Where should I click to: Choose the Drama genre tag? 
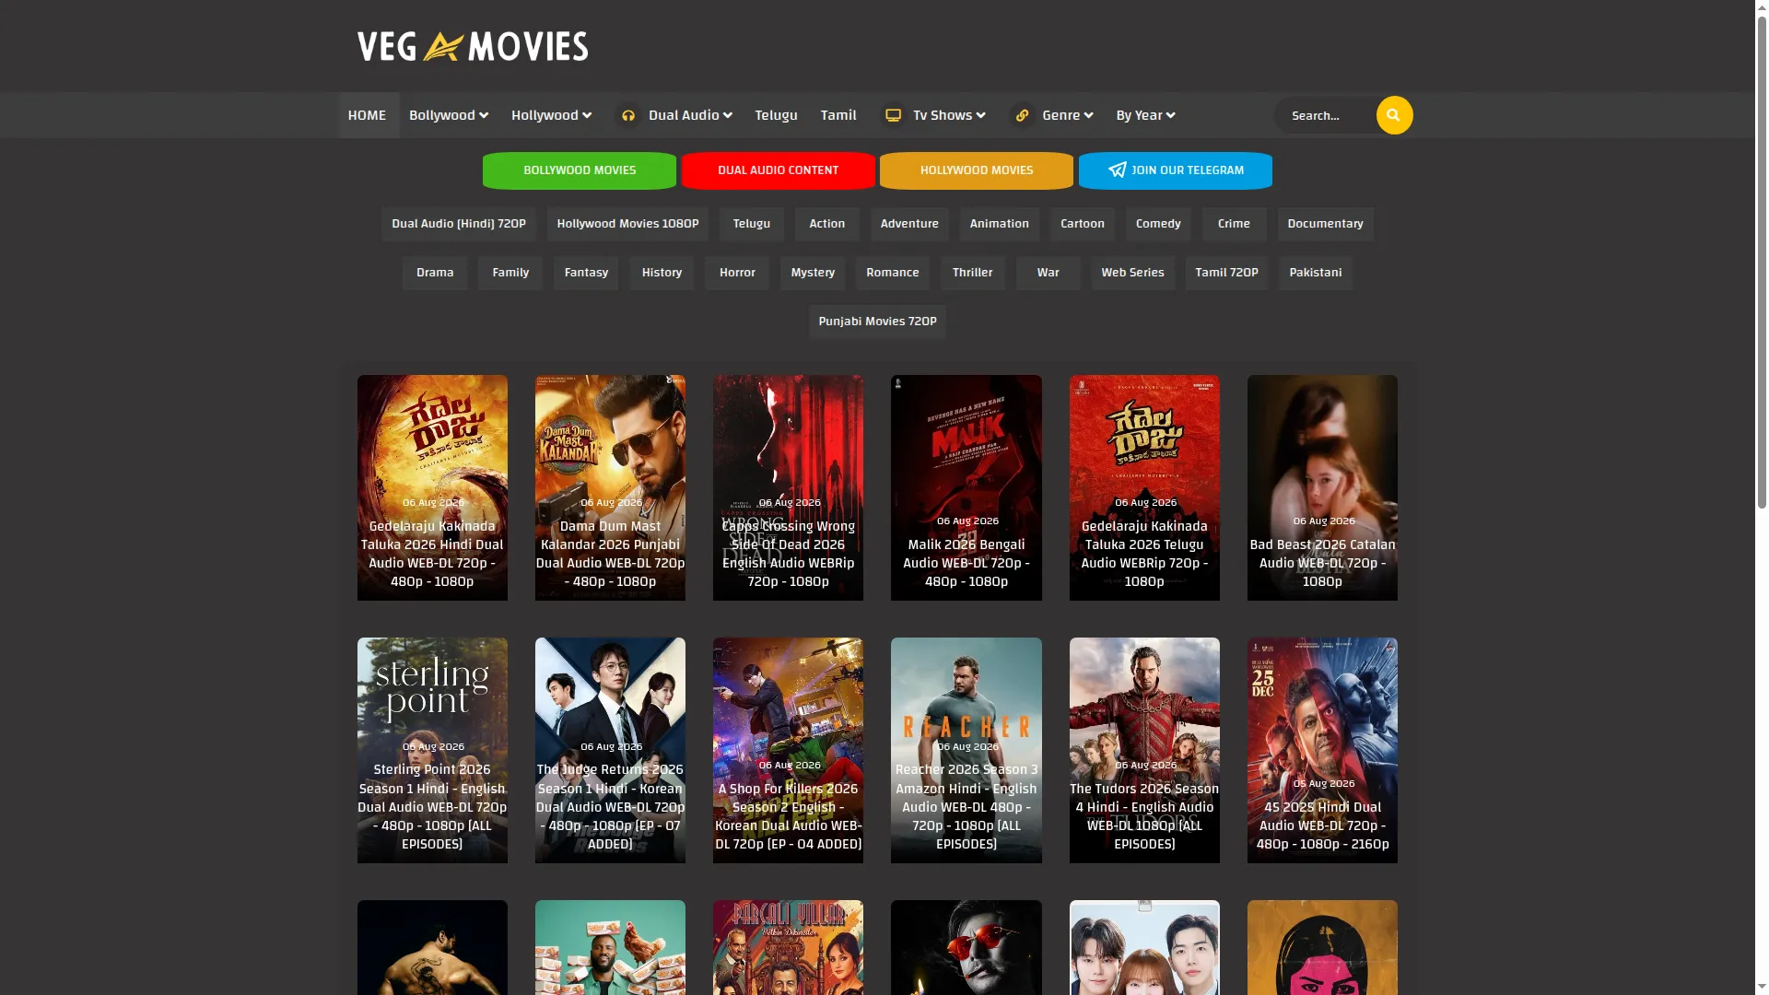[x=435, y=273]
